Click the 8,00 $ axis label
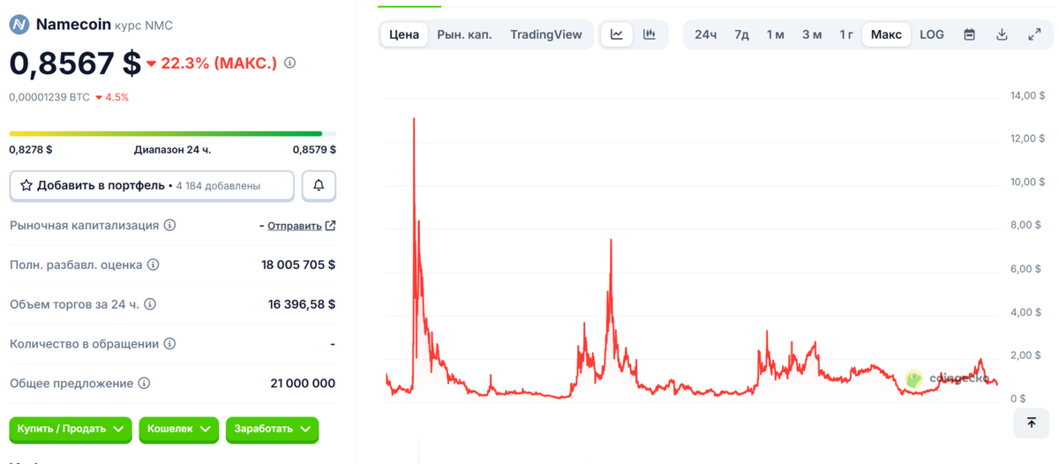Viewport: 1059px width, 464px height. click(x=1027, y=225)
